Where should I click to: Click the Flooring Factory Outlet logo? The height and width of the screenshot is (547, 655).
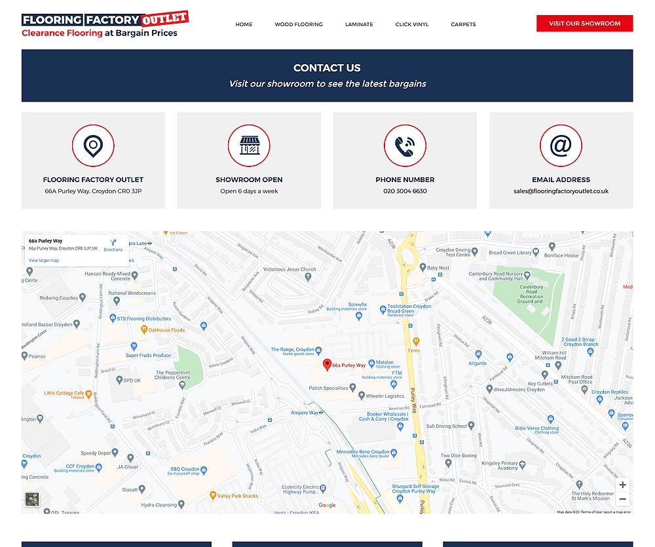[x=105, y=24]
